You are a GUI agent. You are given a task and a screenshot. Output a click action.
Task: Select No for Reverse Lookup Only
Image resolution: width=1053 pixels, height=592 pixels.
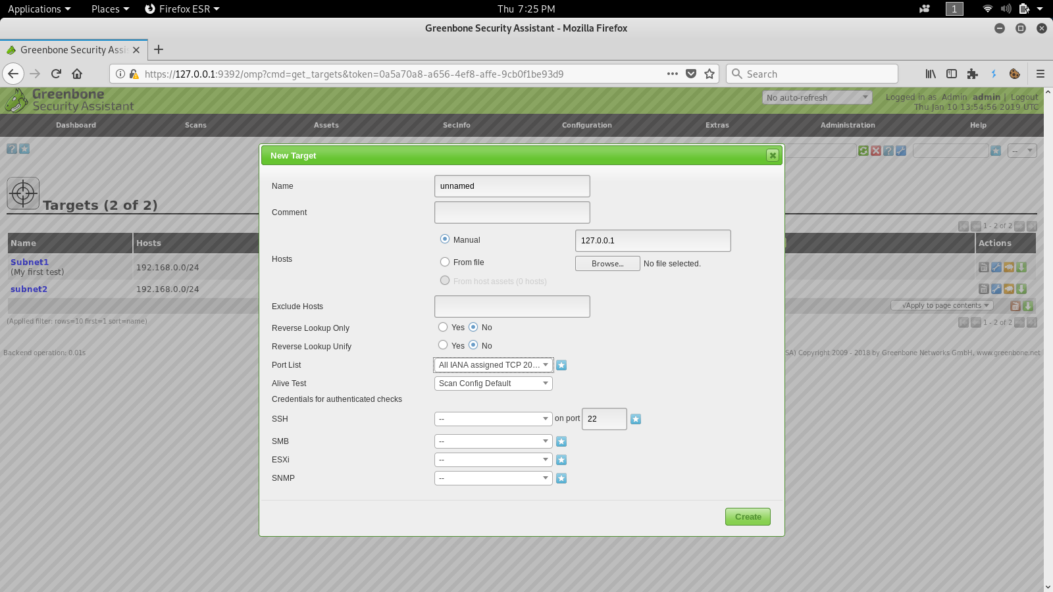pyautogui.click(x=473, y=327)
